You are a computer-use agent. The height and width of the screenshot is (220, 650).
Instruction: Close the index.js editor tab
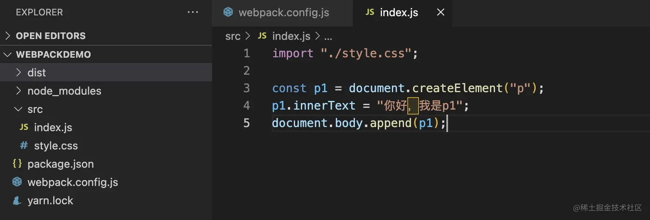(441, 13)
